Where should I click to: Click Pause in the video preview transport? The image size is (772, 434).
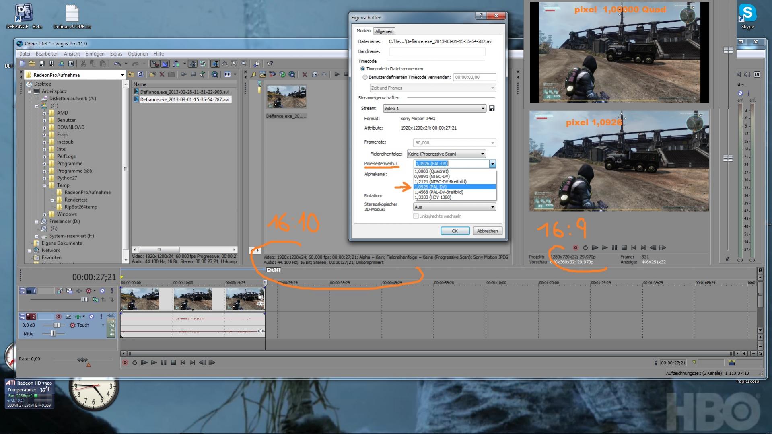(x=614, y=248)
